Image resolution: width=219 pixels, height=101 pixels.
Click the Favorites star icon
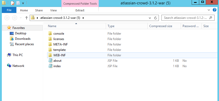coord(9,28)
